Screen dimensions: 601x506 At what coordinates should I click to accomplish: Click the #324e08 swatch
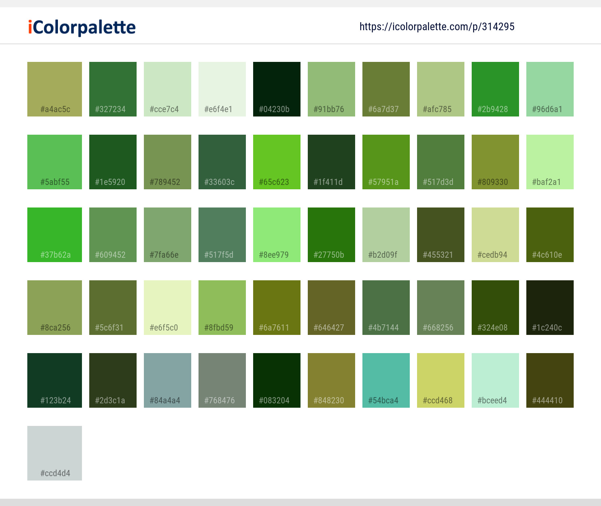(495, 308)
